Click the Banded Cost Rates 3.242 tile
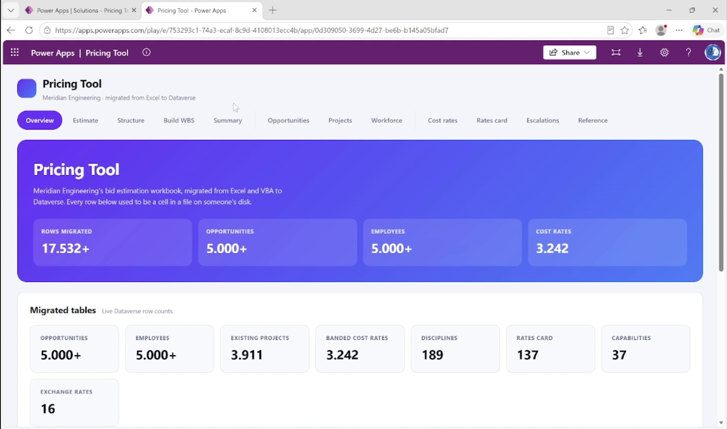Screen dimensions: 727x429 [x=360, y=349]
